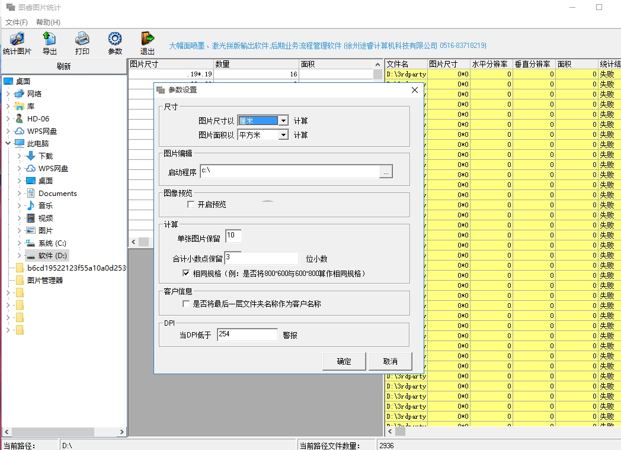
Task: Click the 退出 exit icon
Action: coord(147,39)
